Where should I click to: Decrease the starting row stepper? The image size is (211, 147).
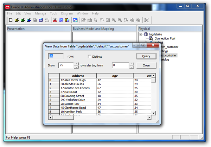point(132,67)
